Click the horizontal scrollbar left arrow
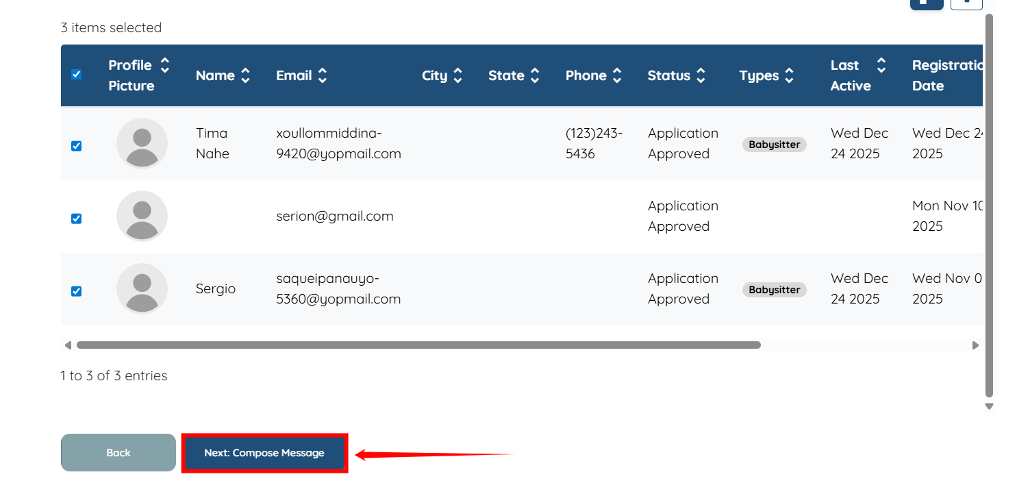1017x481 pixels. click(67, 345)
